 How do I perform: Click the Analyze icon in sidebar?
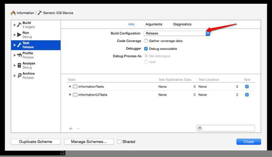click(x=19, y=65)
